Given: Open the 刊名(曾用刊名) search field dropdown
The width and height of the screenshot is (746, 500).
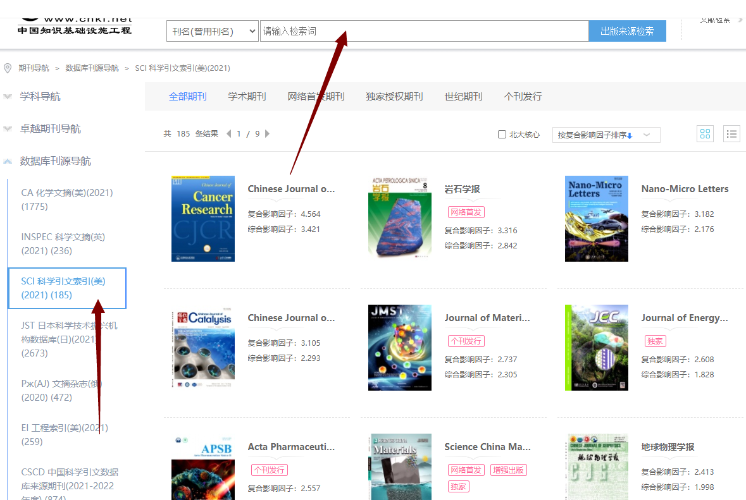Looking at the screenshot, I should [213, 32].
